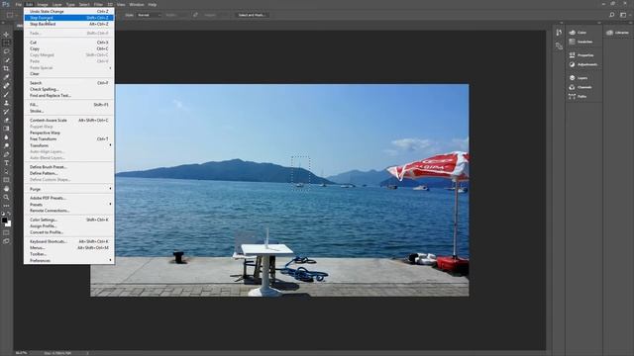Screen dimensions: 634x356
Task: Open the Edit Toolbar three-dots button
Action: (6, 206)
